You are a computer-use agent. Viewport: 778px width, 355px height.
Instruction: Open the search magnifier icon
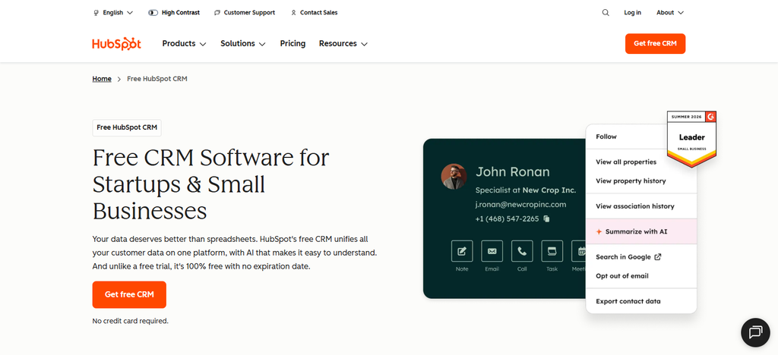(606, 13)
